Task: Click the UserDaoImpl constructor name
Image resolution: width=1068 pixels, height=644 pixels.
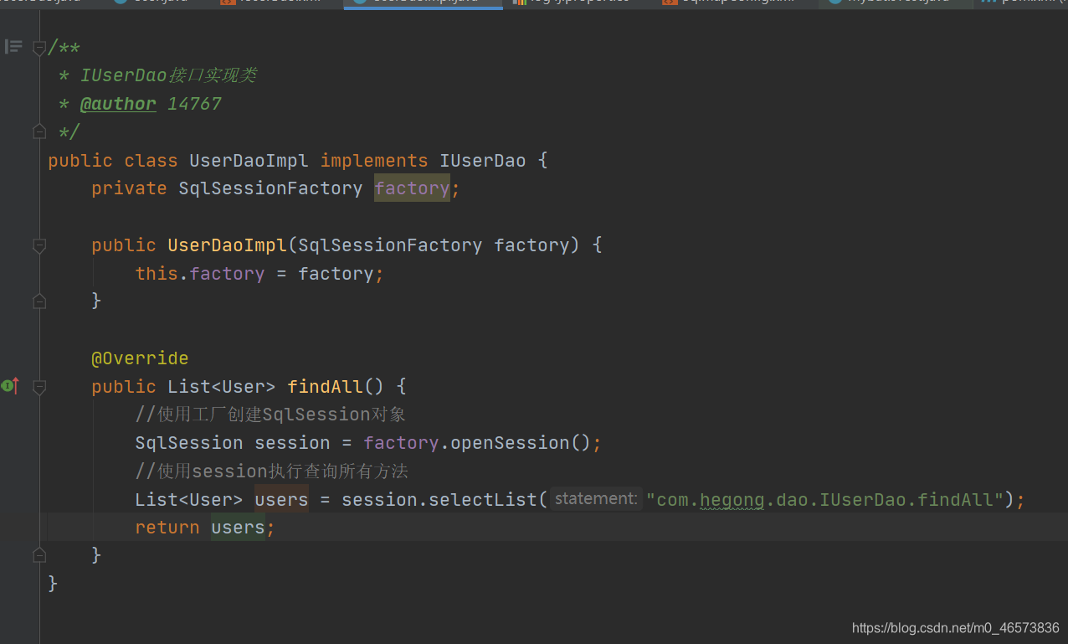Action: click(227, 245)
